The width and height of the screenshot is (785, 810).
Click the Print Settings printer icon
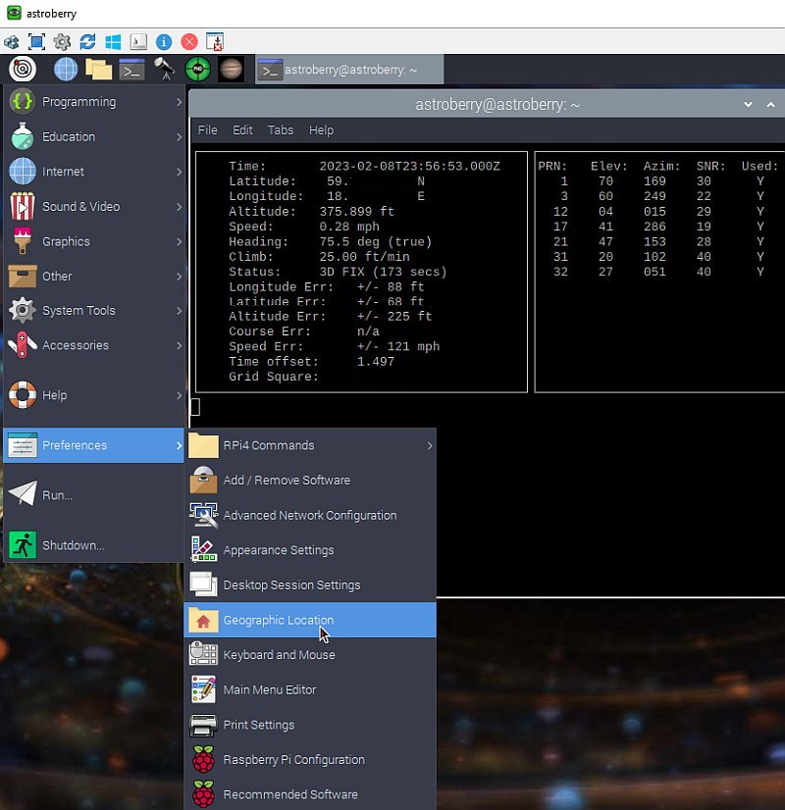[x=203, y=725]
